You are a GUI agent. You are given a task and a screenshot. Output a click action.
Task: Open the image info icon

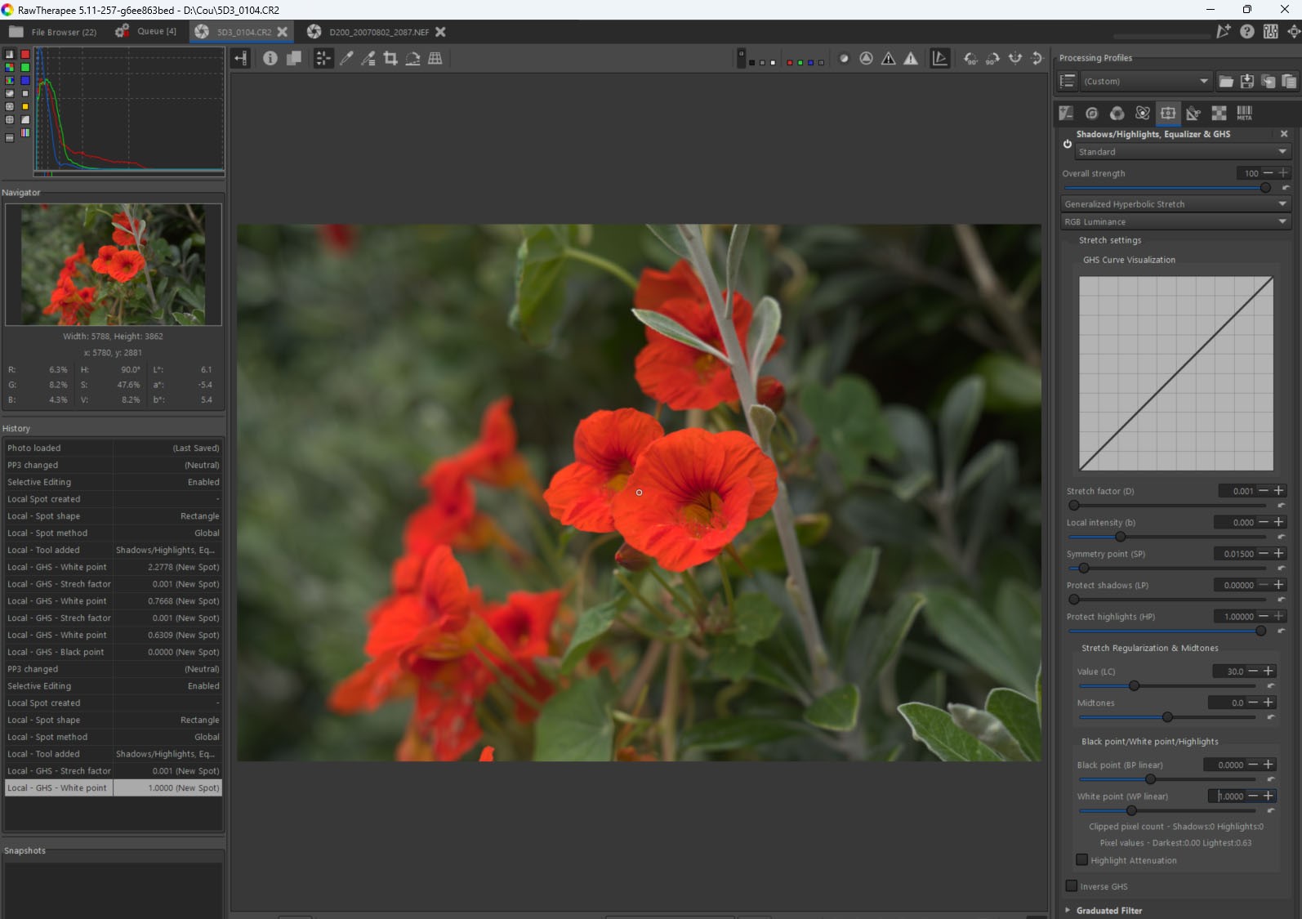click(270, 58)
